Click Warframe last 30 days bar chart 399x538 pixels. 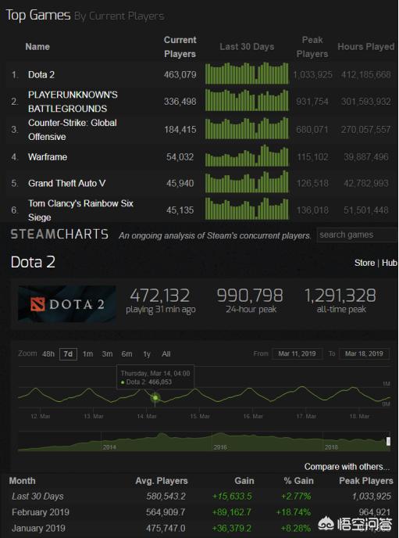pos(247,156)
